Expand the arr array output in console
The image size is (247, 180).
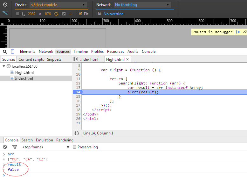click(28, 159)
